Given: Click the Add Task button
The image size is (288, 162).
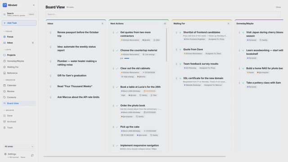Looking at the screenshot, I should [19, 23].
